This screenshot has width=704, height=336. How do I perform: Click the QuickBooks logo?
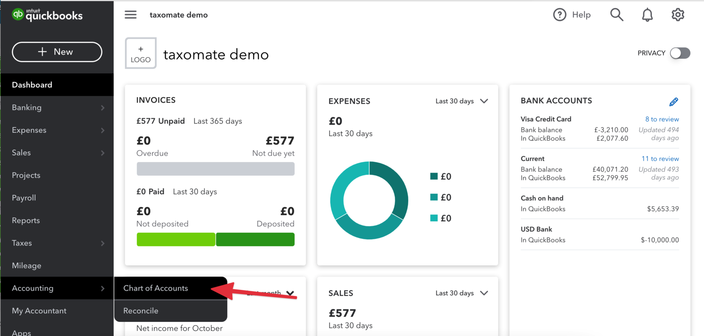click(47, 14)
